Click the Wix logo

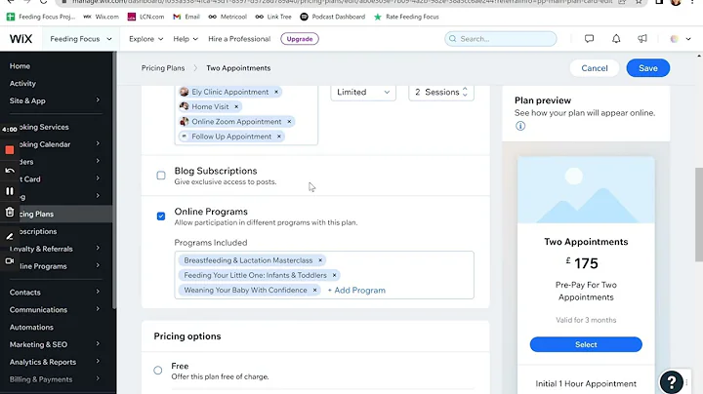[21, 39]
